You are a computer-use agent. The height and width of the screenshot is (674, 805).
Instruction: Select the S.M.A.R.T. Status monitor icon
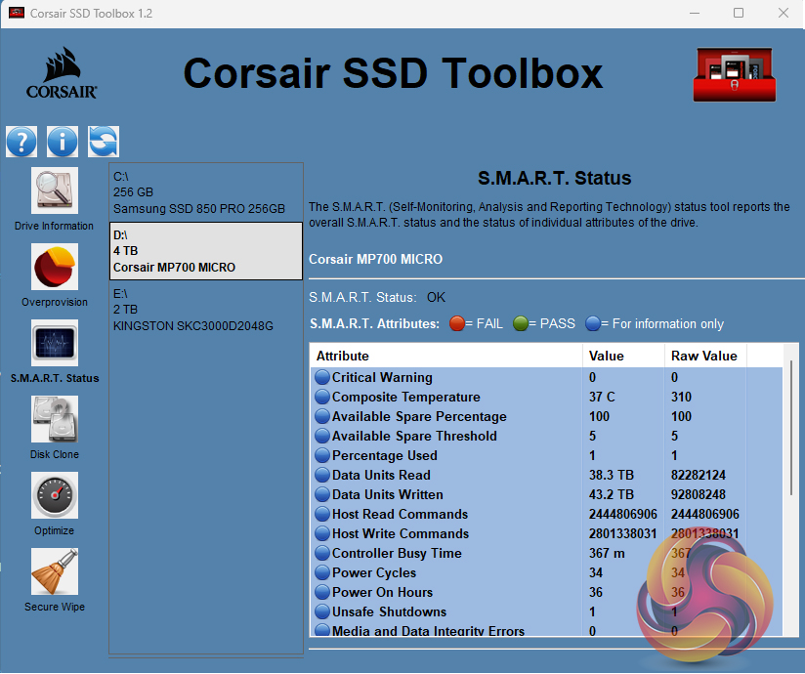(x=54, y=344)
